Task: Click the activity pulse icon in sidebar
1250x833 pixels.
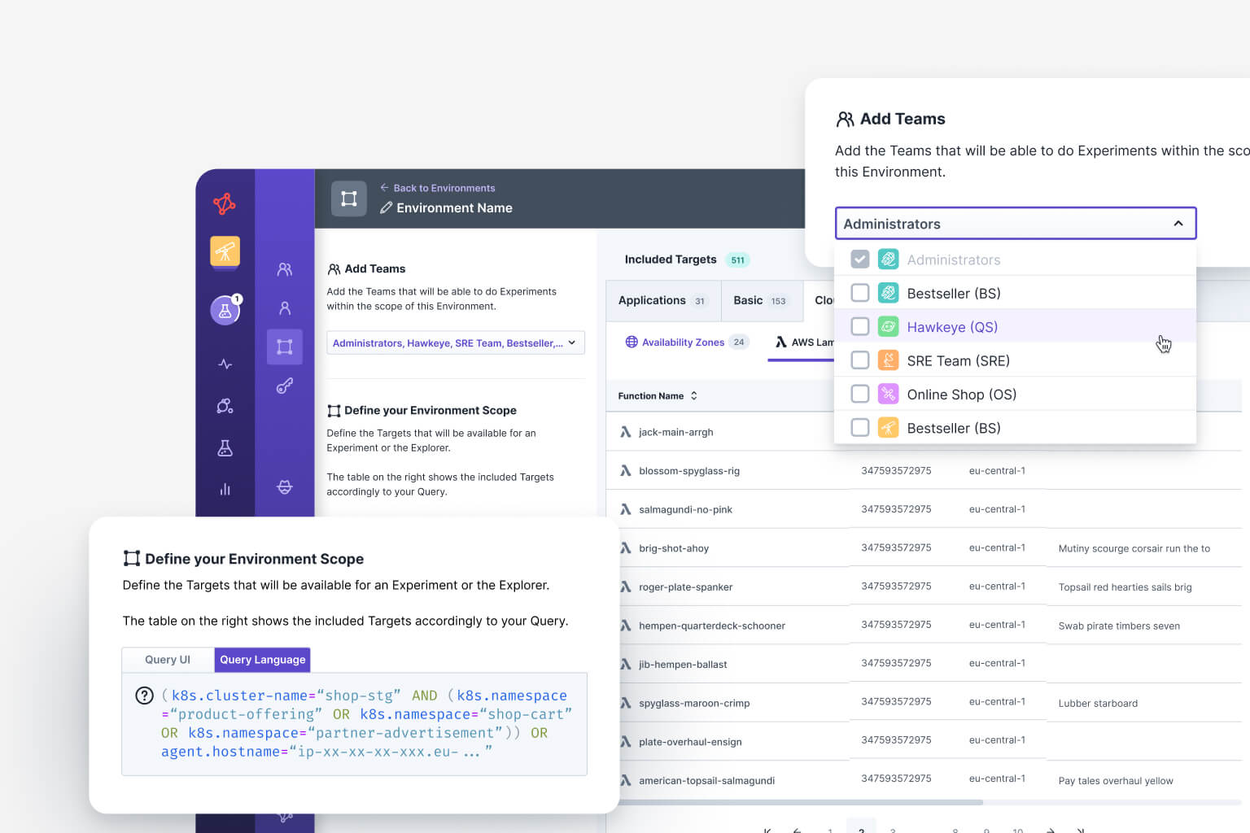Action: (225, 364)
